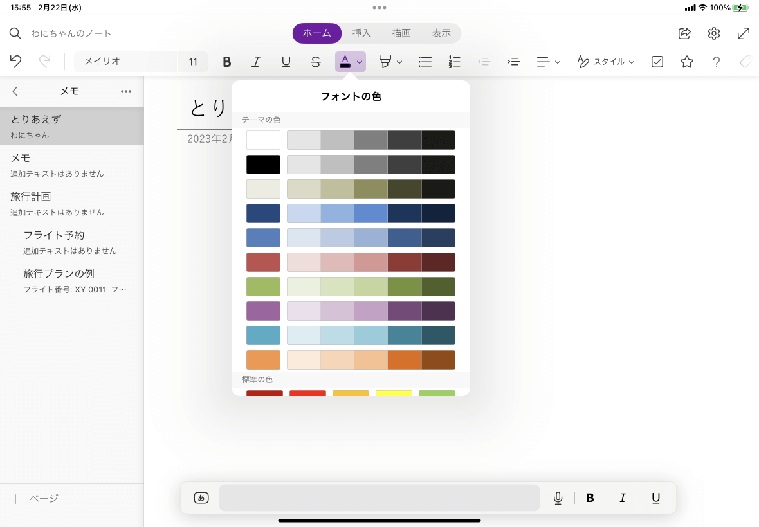Open the paragraph alignment dropdown
Screen dimensions: 759x527
[549, 62]
